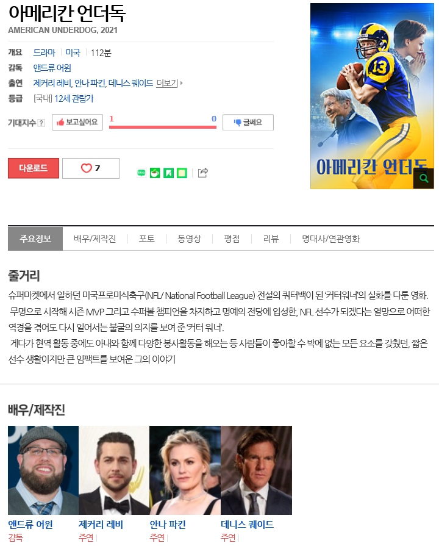Open 안나 파킨 actor photo thumbnail
Image resolution: width=439 pixels, height=546 pixels.
[x=185, y=470]
